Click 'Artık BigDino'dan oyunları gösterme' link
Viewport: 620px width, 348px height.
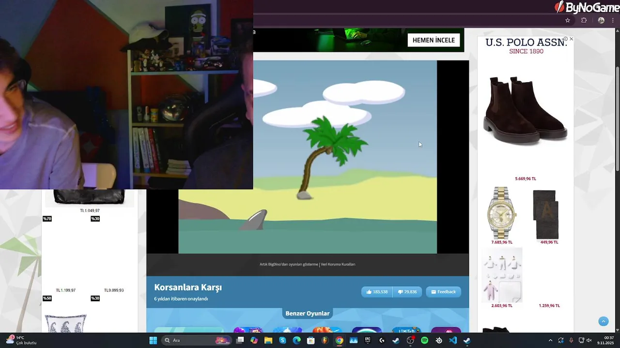(289, 264)
